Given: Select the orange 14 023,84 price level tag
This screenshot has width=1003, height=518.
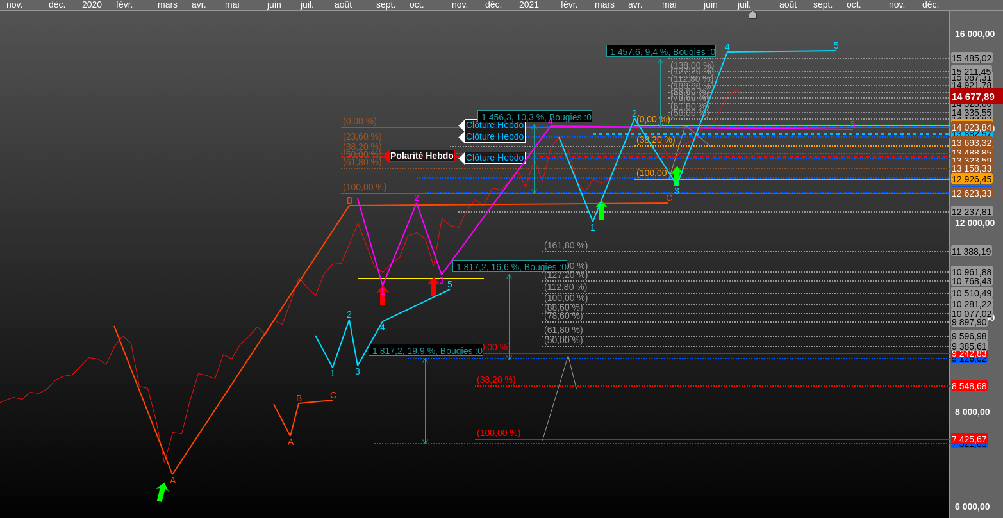Looking at the screenshot, I should [x=972, y=127].
